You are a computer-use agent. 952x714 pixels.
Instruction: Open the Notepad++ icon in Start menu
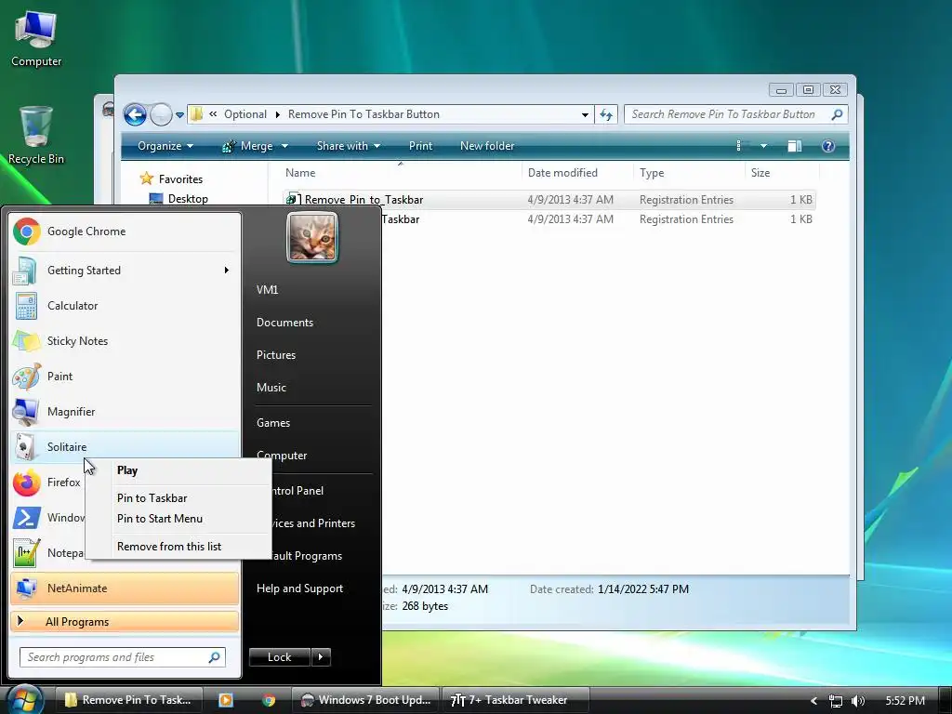[x=27, y=553]
